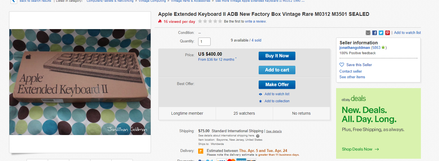Image resolution: width=439 pixels, height=161 pixels.
Task: Open the main keyboard box product photo
Action: tap(80, 82)
